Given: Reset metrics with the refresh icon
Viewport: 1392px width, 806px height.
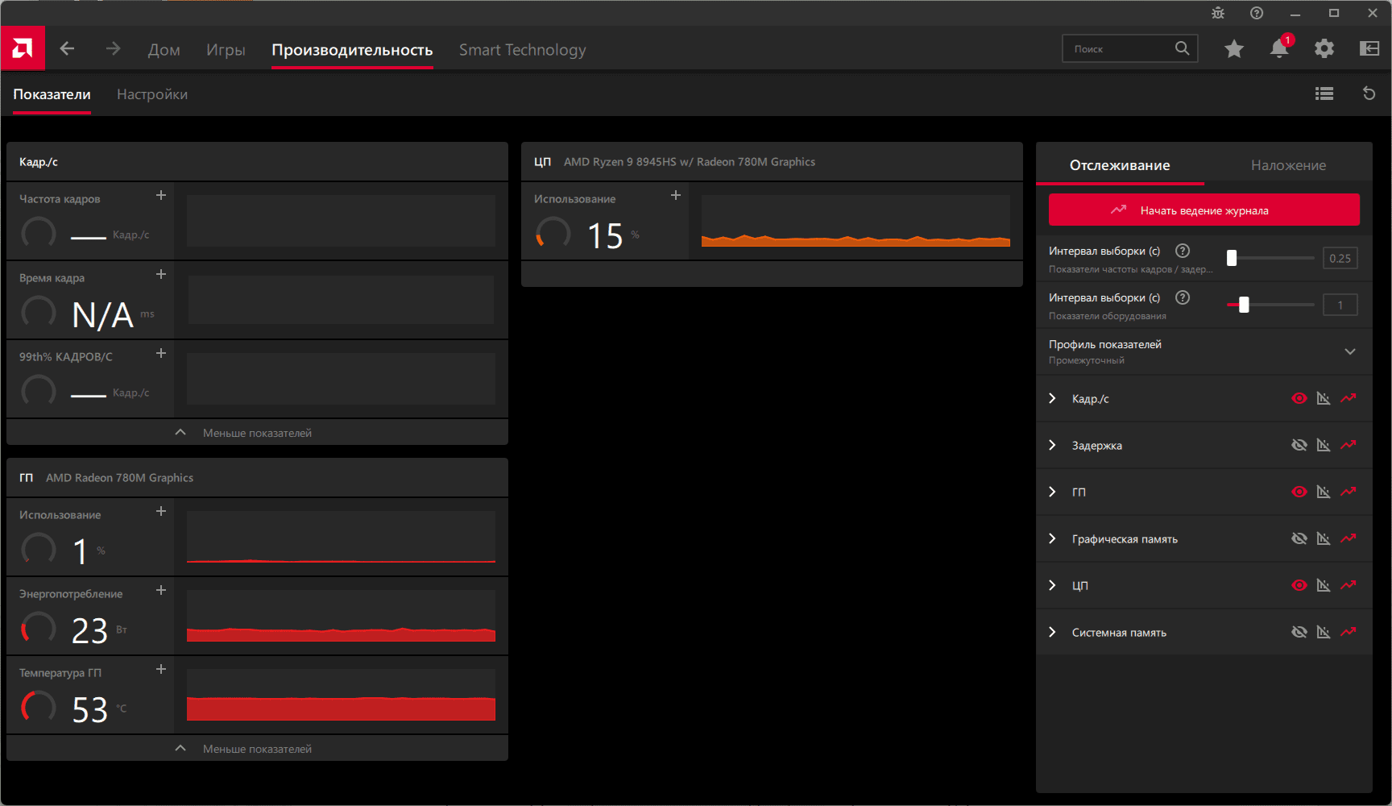Looking at the screenshot, I should (x=1369, y=94).
